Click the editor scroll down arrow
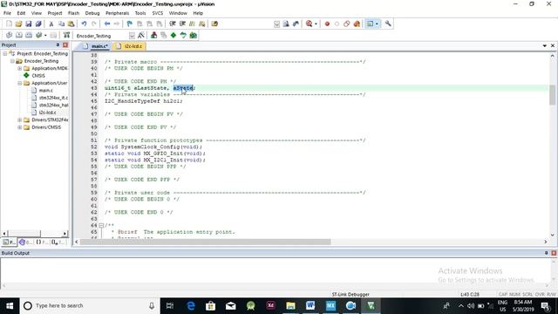 point(552,235)
